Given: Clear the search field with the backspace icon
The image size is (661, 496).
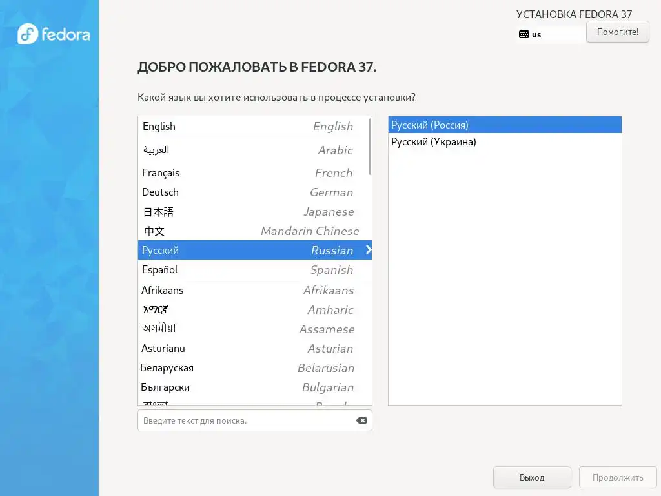Looking at the screenshot, I should (x=361, y=420).
